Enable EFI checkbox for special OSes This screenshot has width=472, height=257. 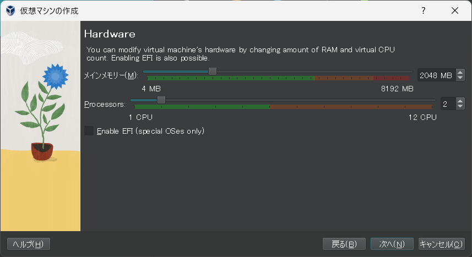(x=89, y=131)
